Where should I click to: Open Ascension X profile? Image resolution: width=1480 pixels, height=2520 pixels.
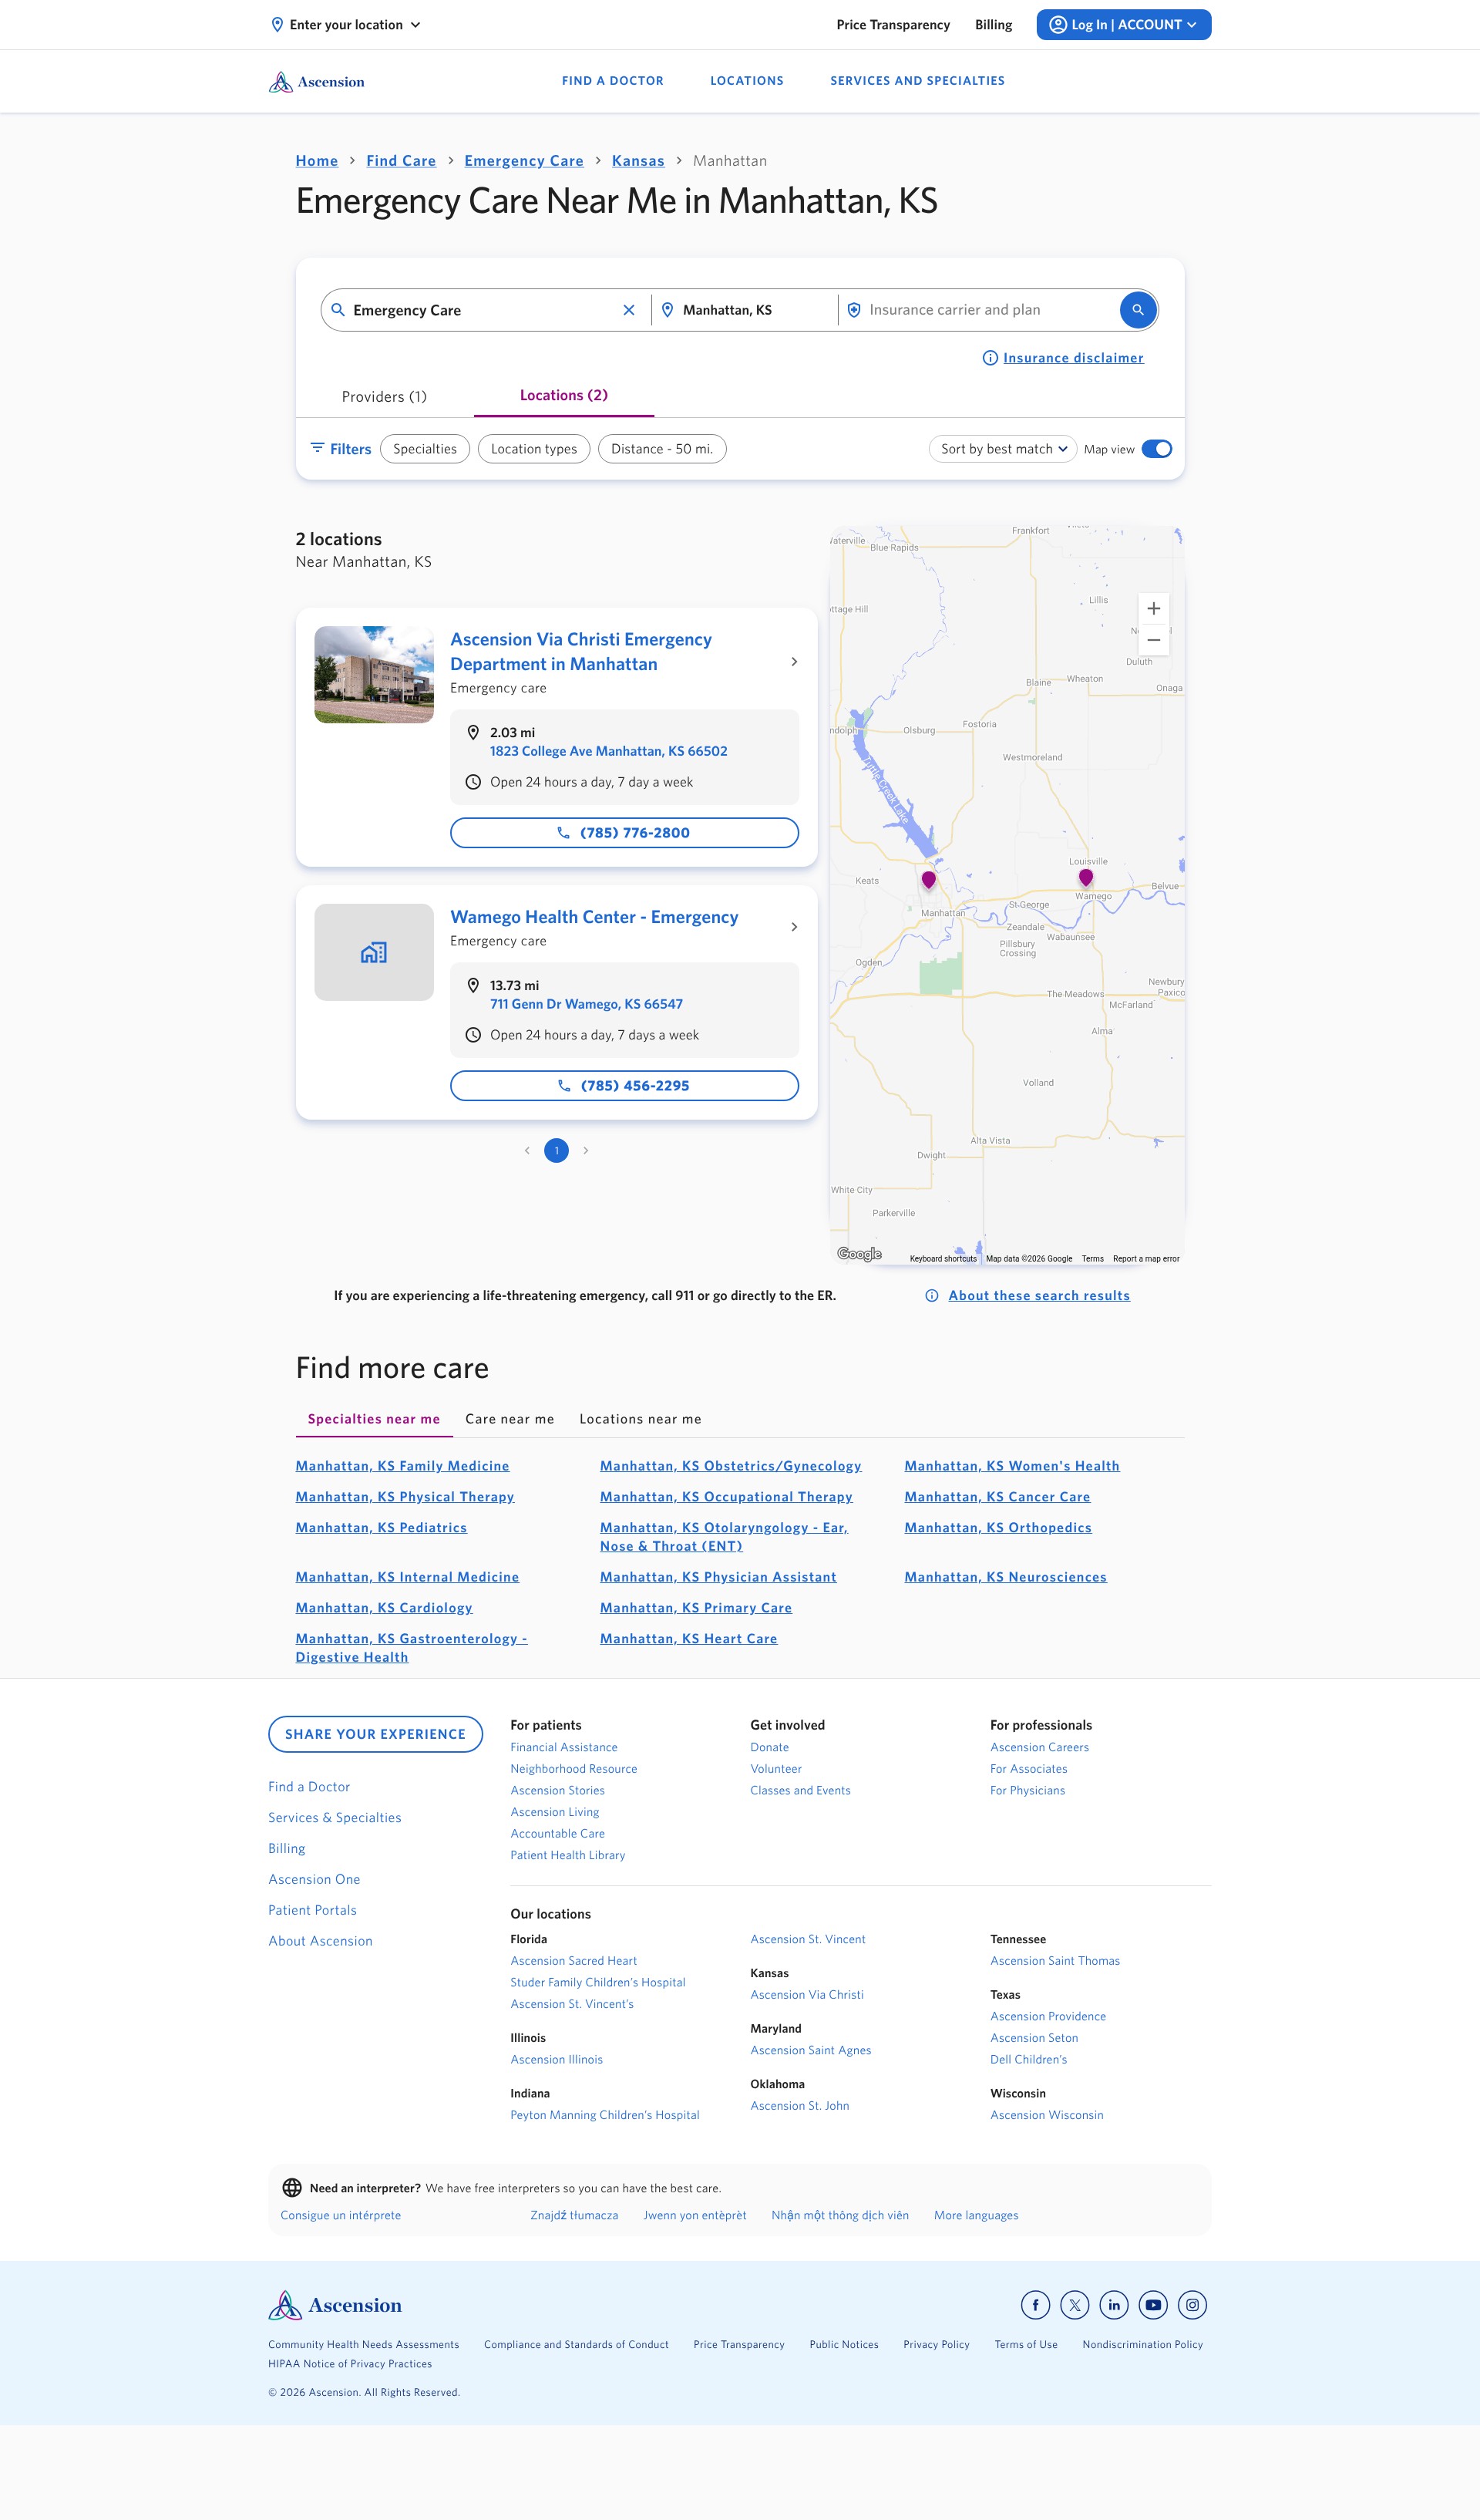(x=1075, y=2304)
